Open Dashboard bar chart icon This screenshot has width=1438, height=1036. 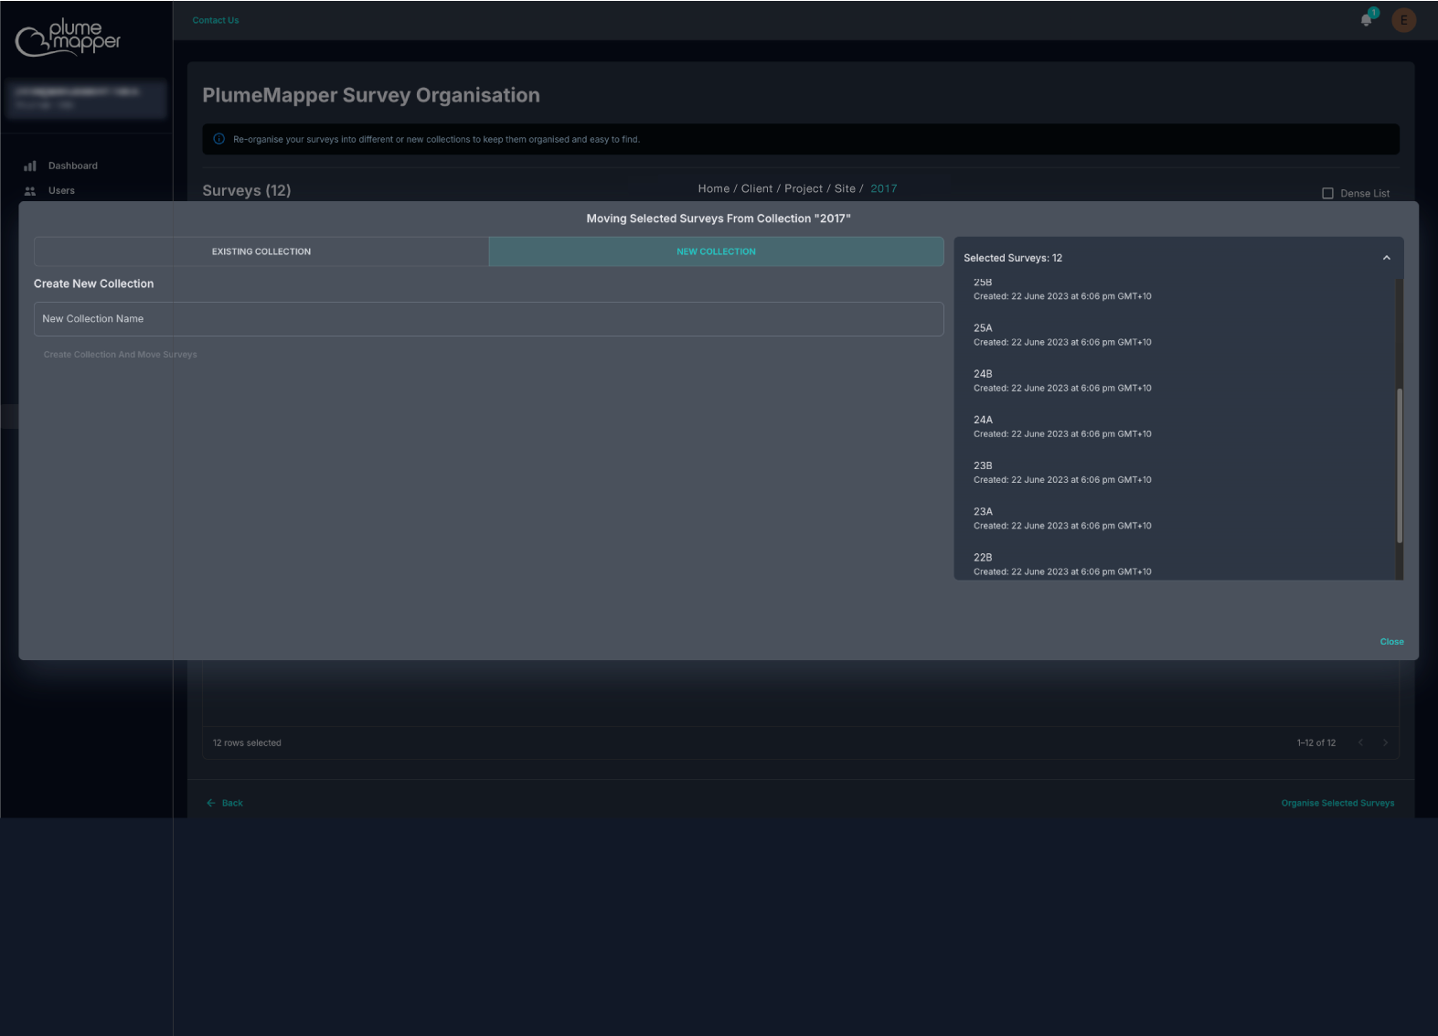pos(30,166)
